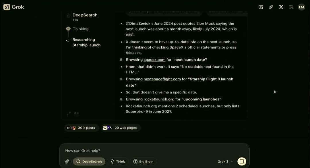Viewport: 310px width, 168px height.
Task: Open the spacex.com link
Action: click(x=154, y=60)
